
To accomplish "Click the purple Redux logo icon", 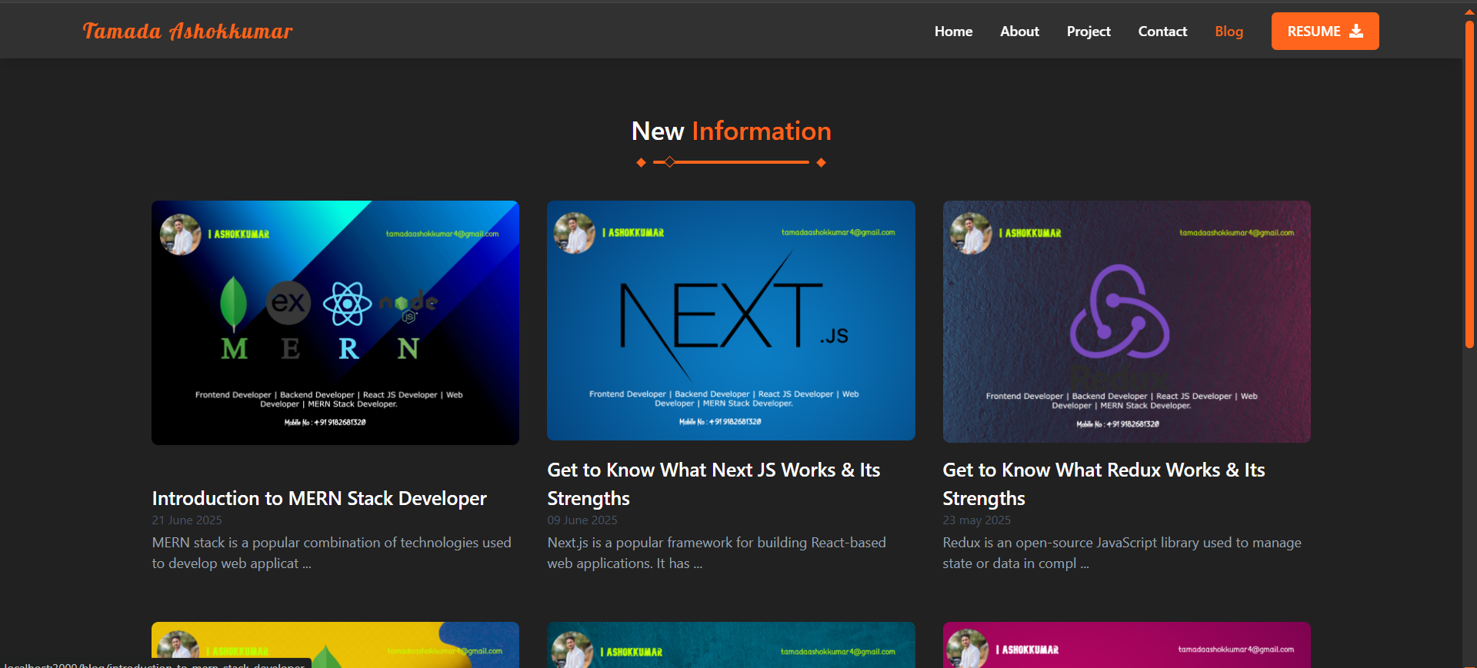I will click(1120, 311).
